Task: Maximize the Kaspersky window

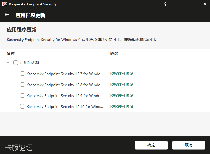Action: coord(192,4)
